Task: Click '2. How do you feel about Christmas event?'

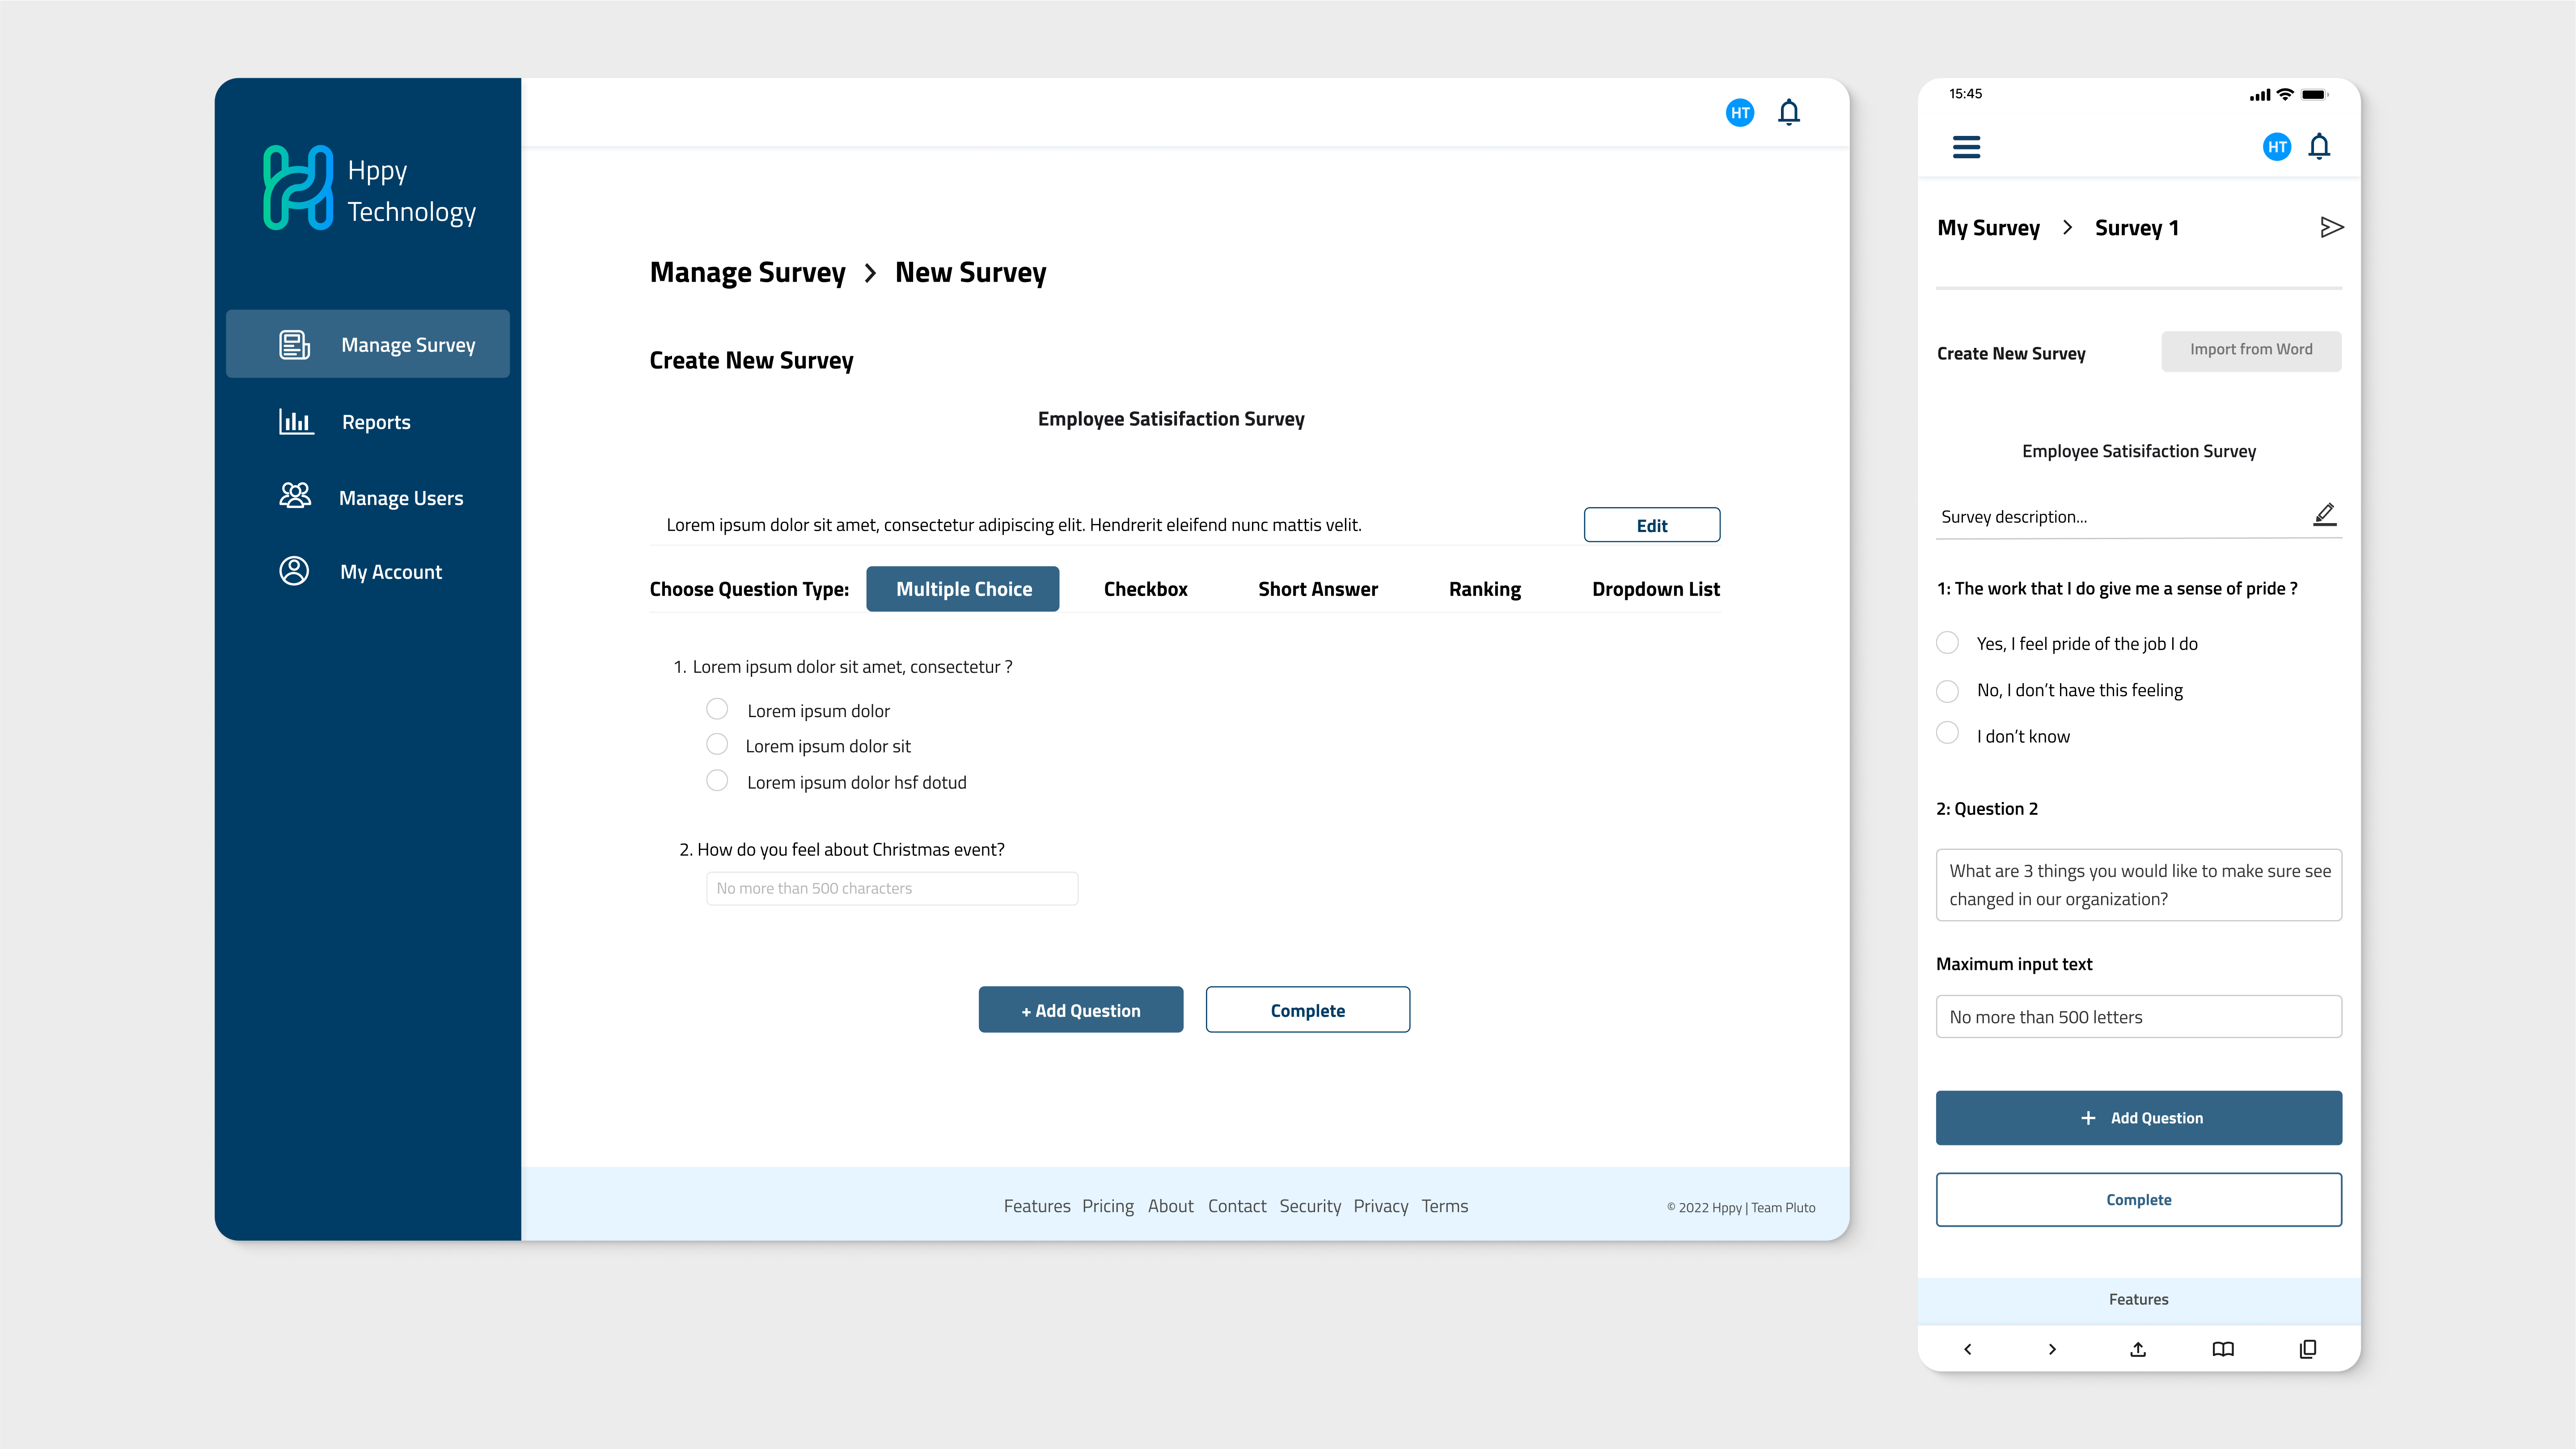Action: point(842,850)
